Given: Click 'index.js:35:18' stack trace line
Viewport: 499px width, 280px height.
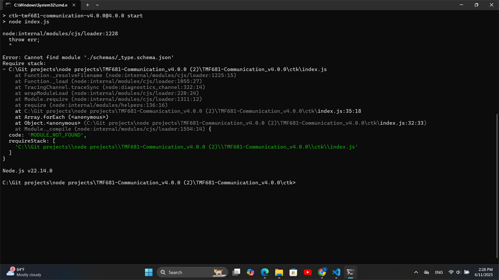Looking at the screenshot, I should click(x=188, y=111).
